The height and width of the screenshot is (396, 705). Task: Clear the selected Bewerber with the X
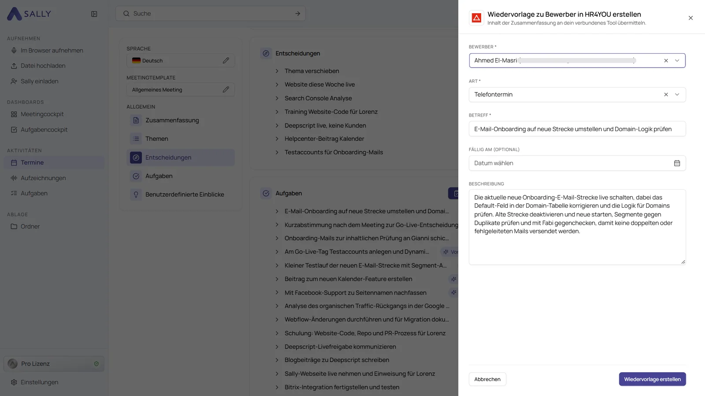tap(666, 61)
